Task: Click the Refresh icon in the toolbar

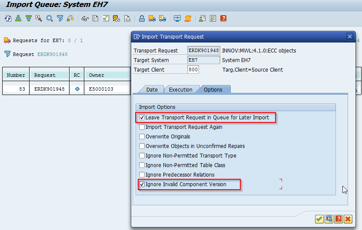Action: (x=8, y=18)
